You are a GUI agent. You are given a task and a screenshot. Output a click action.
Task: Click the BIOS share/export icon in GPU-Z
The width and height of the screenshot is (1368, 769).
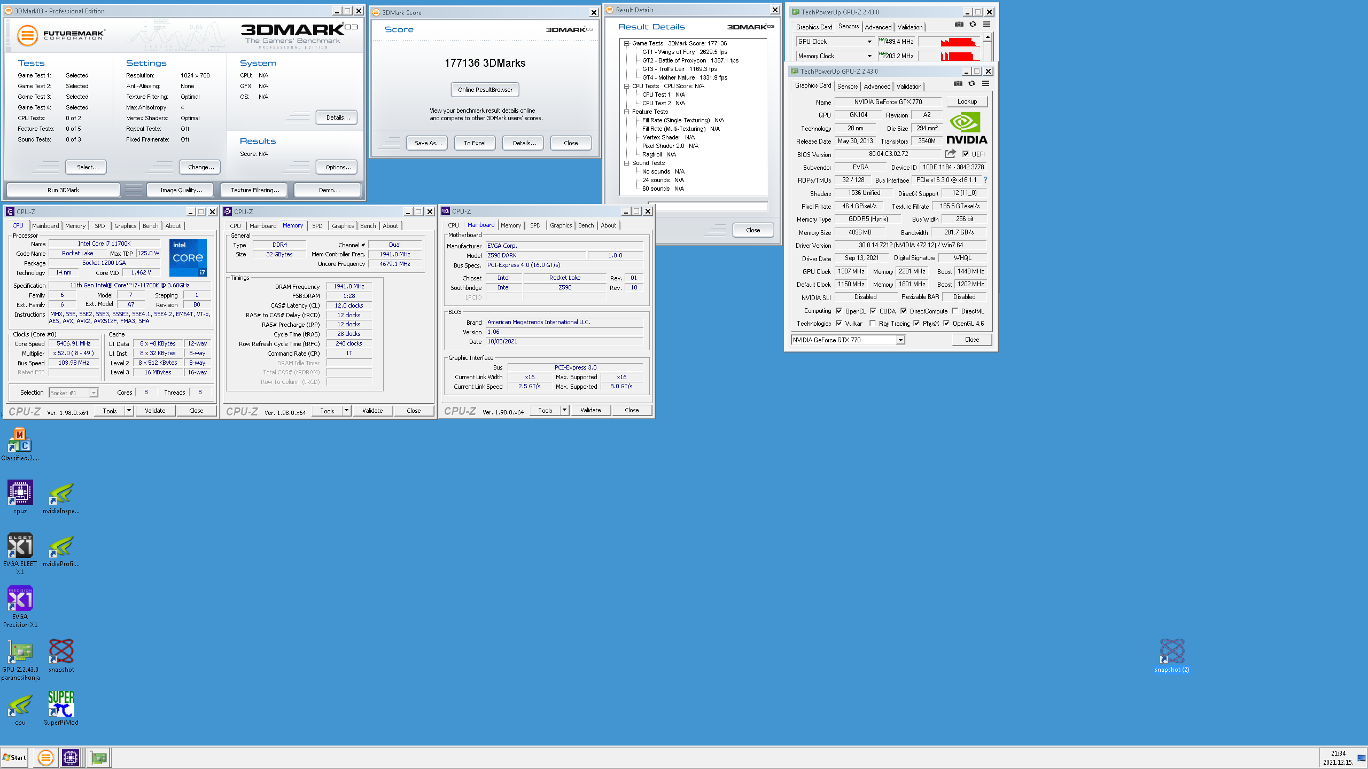click(950, 154)
